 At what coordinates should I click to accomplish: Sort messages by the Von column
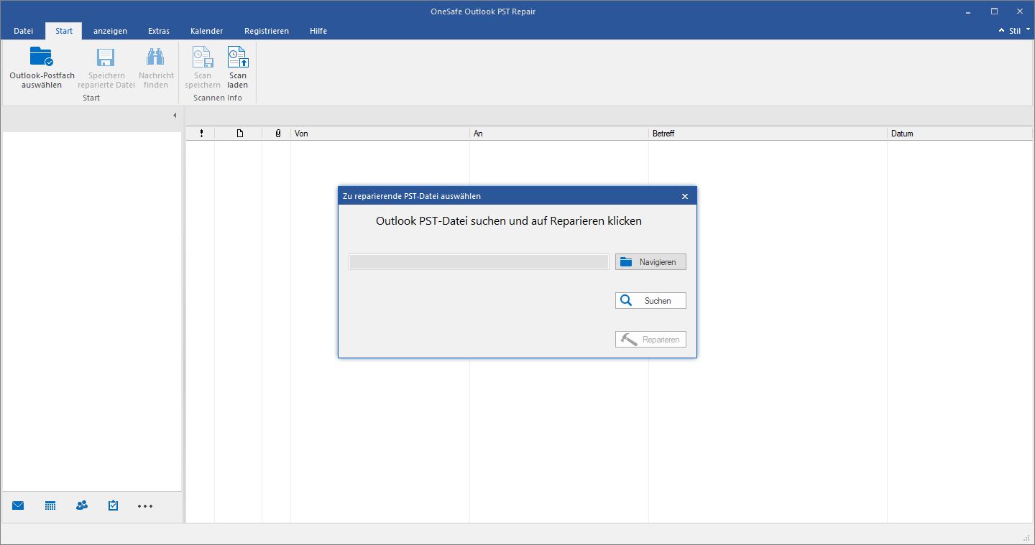pyautogui.click(x=380, y=134)
